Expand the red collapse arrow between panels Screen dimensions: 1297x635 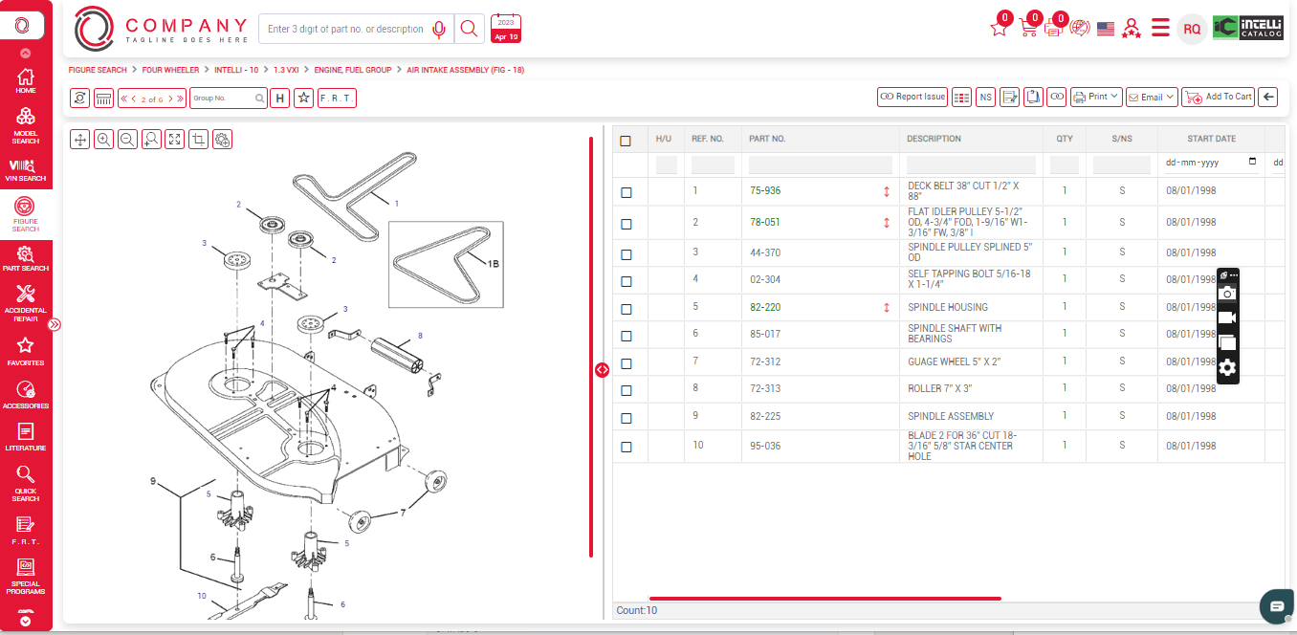coord(603,369)
